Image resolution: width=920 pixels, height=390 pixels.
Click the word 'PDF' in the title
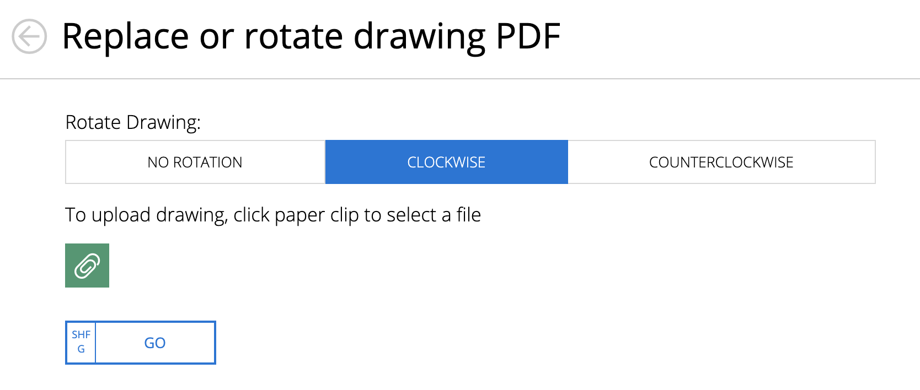pos(528,36)
